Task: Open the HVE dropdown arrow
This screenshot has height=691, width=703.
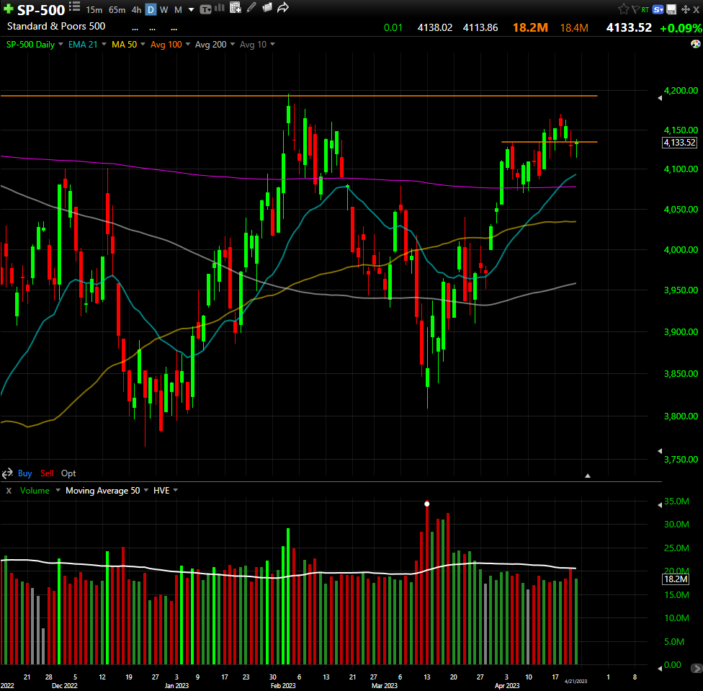Action: [175, 491]
